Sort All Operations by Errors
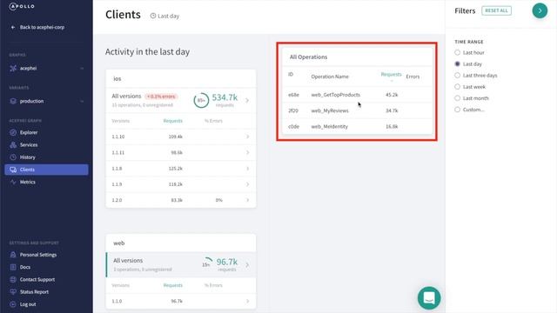 click(413, 77)
